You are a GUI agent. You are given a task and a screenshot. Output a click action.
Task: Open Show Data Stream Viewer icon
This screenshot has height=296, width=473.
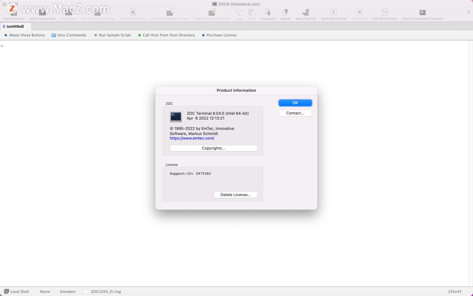tap(170, 12)
